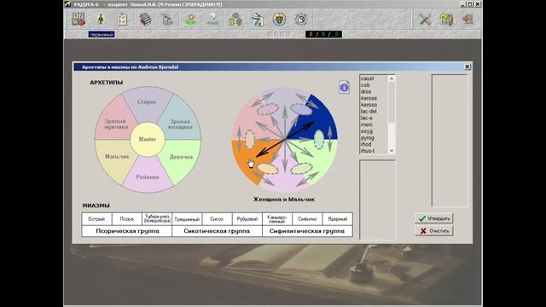Click the remedy list scrollbar thumb

[392, 102]
